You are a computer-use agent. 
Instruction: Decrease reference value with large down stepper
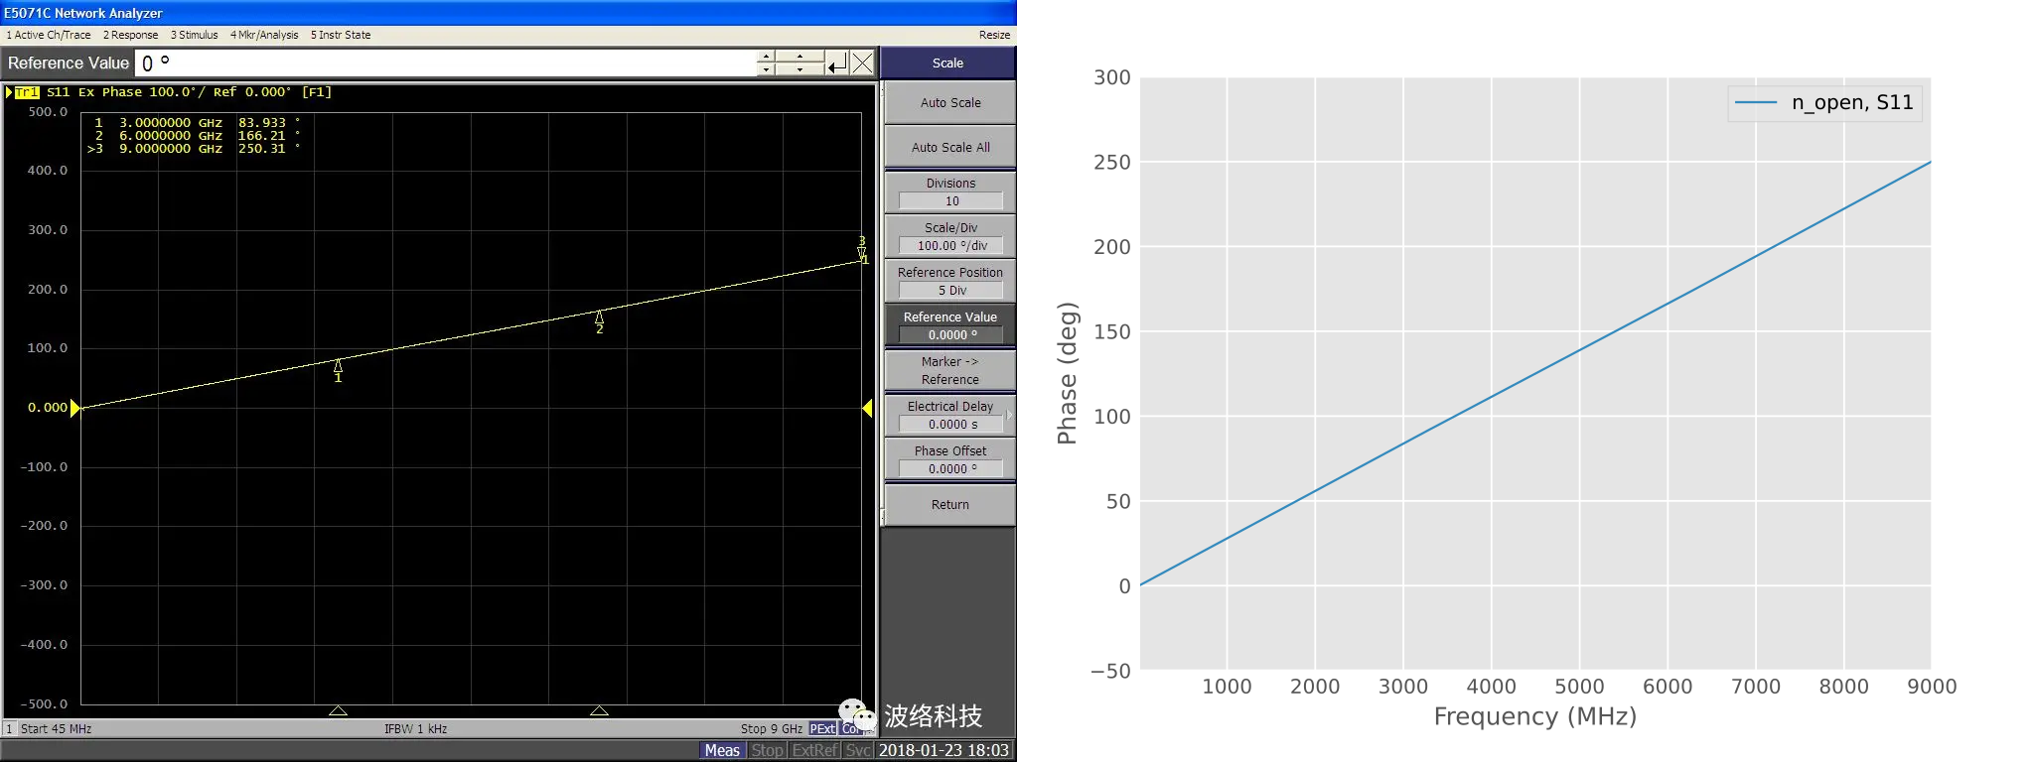[x=799, y=69]
